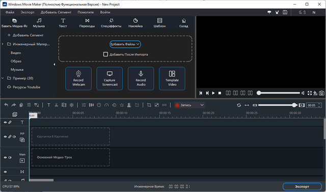
Task: Switch to the Шаблон tab
Action: [x=159, y=23]
